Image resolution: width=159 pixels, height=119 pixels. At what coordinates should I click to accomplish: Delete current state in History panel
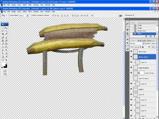[154, 36]
